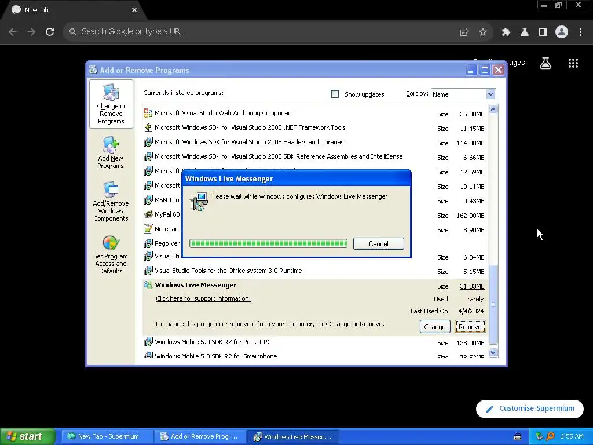Switch to Windows Live Messenger taskbar item
Viewport: 593px width, 445px height.
point(293,436)
